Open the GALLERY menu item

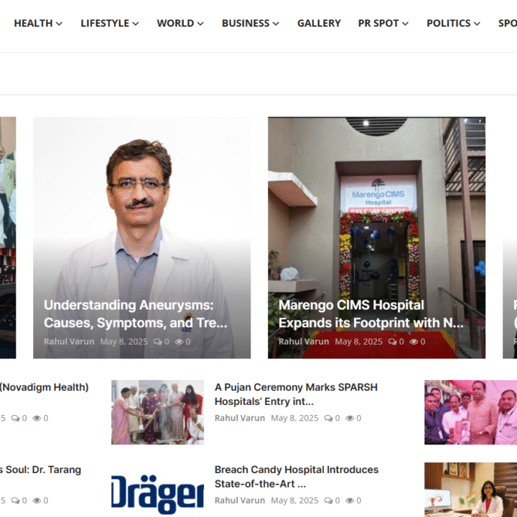[x=319, y=23]
